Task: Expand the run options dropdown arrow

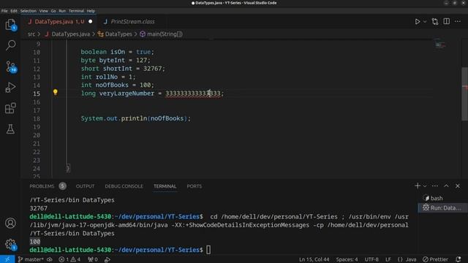Action: click(425, 21)
